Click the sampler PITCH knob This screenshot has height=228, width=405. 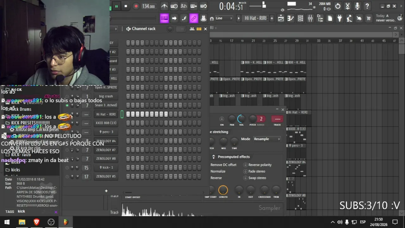pyautogui.click(x=252, y=119)
